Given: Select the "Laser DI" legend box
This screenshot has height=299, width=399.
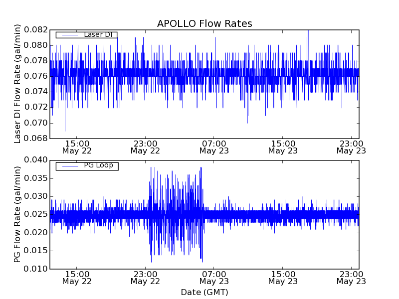Looking at the screenshot, I should 86,35.
